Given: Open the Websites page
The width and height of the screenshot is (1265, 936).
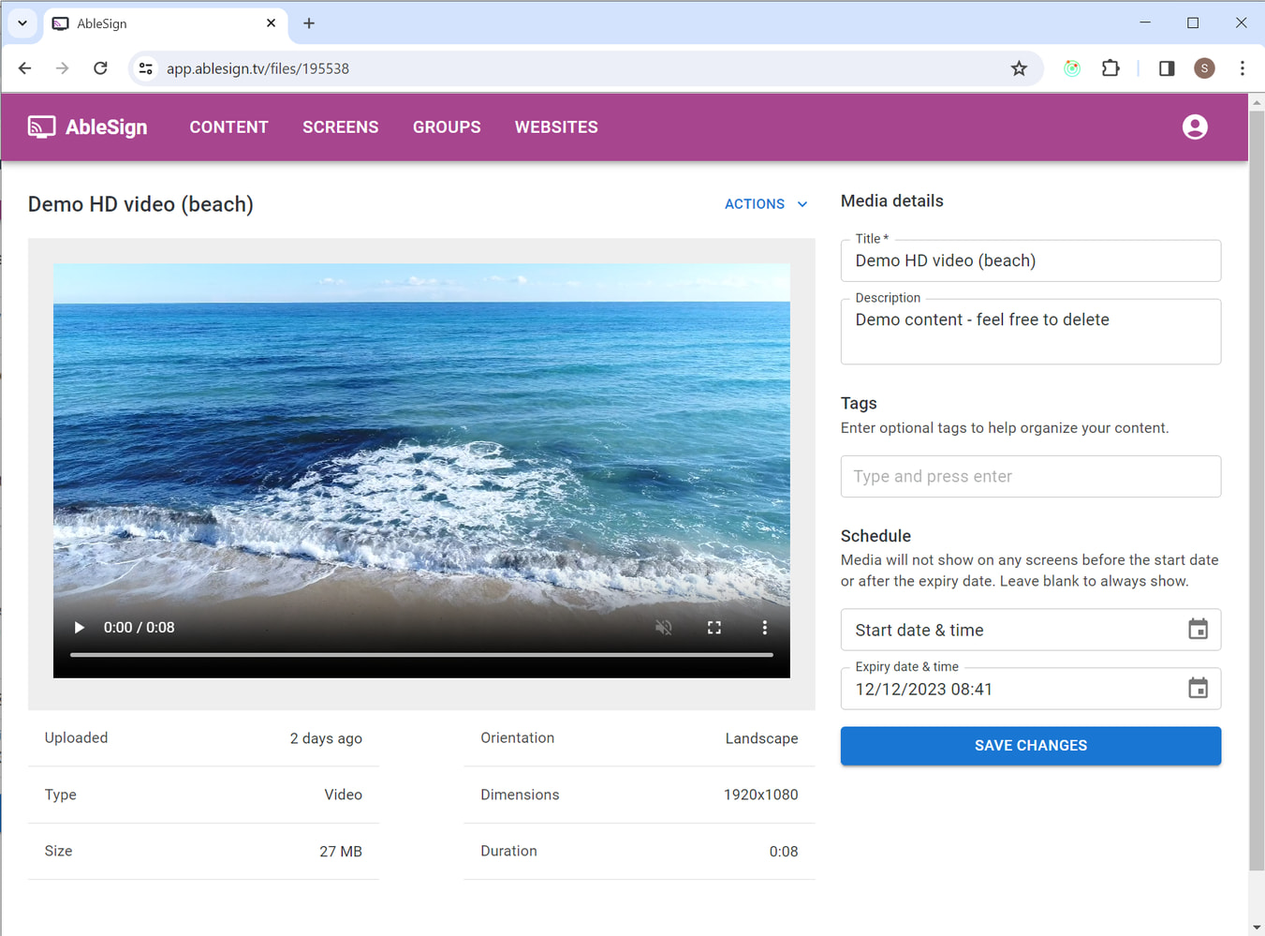Looking at the screenshot, I should click(x=555, y=127).
